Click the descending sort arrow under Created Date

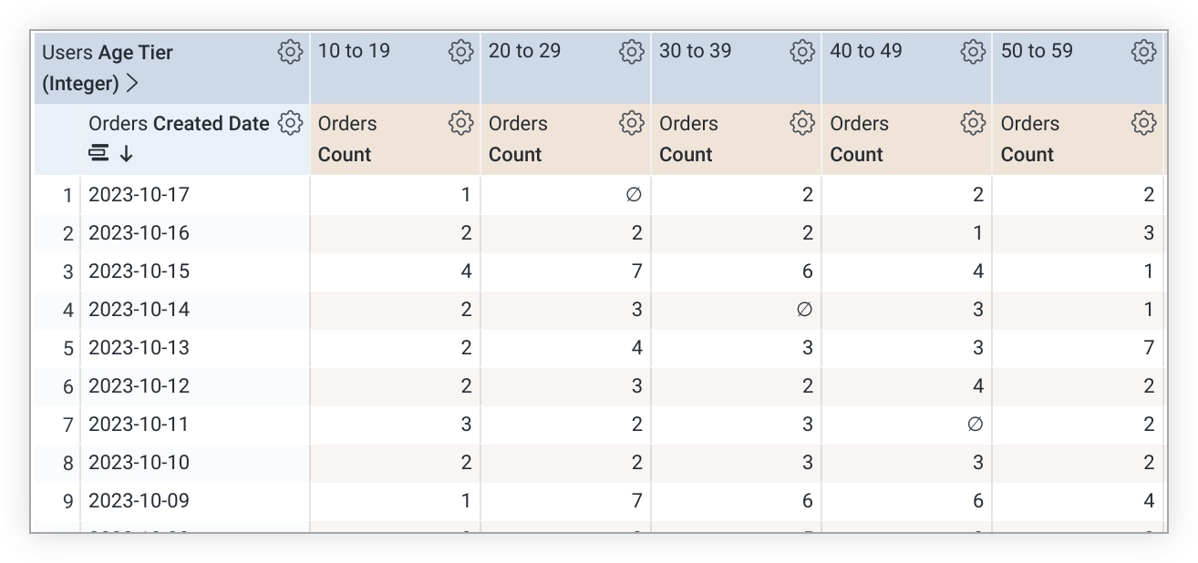tap(127, 154)
